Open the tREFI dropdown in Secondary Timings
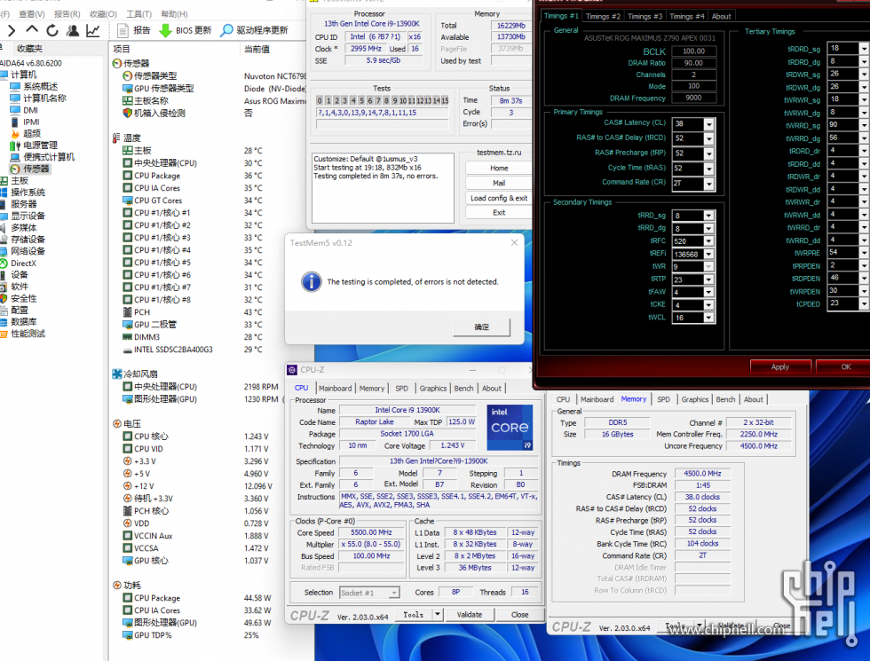The image size is (870, 661). click(708, 254)
